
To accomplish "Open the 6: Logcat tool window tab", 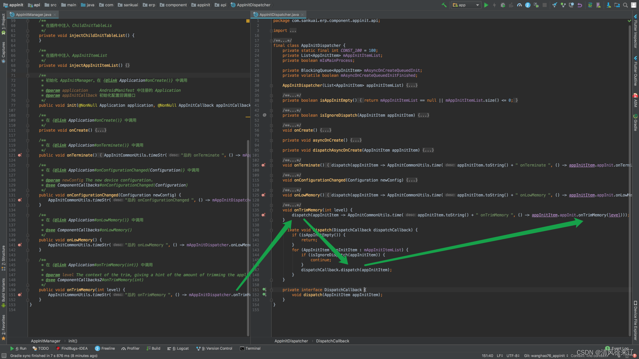I will click(178, 348).
